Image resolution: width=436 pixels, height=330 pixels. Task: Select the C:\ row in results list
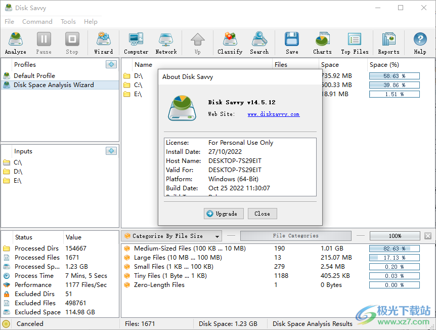(x=138, y=85)
